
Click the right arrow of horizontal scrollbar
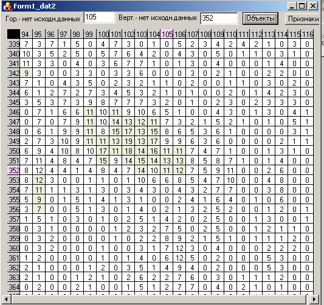coord(314,299)
